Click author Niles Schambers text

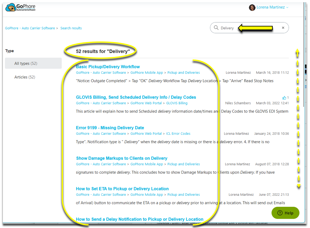(x=238, y=103)
